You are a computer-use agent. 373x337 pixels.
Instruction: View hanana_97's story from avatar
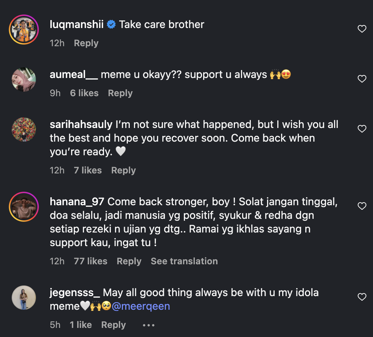tap(24, 207)
